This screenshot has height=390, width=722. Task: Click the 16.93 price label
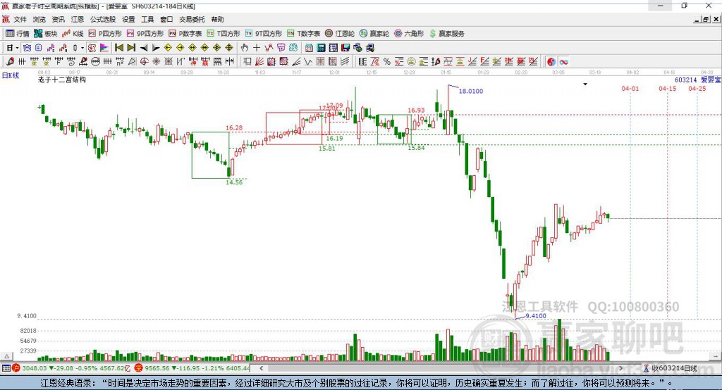pyautogui.click(x=416, y=110)
